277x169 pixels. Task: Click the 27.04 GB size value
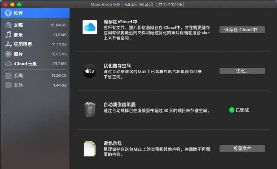point(59,25)
